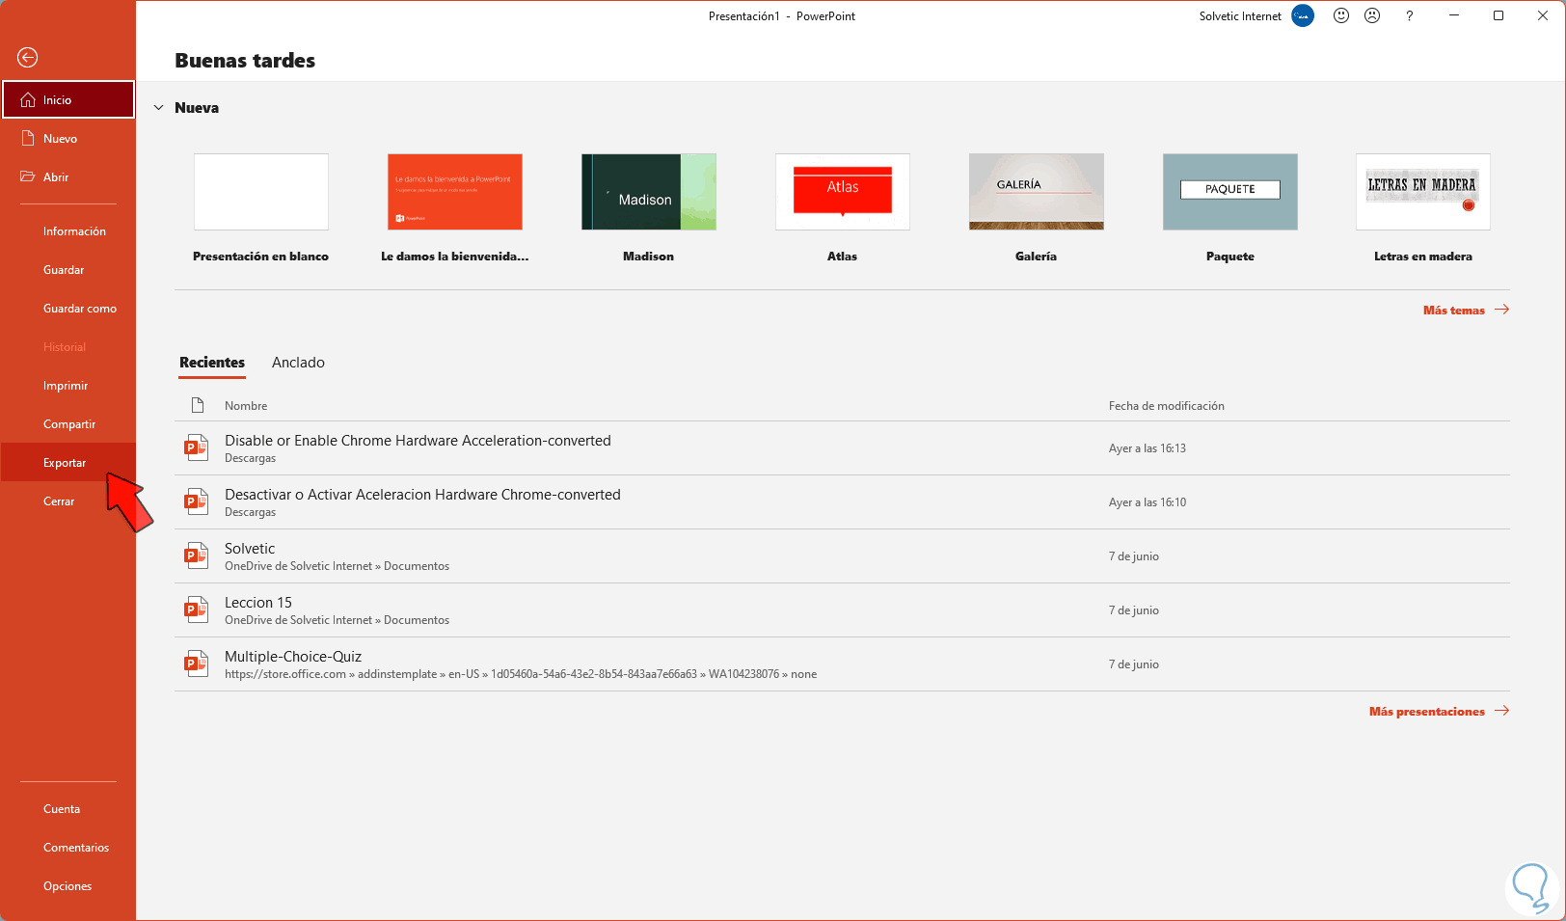Select Guardar in the backstage menu
This screenshot has height=921, width=1566.
68,270
